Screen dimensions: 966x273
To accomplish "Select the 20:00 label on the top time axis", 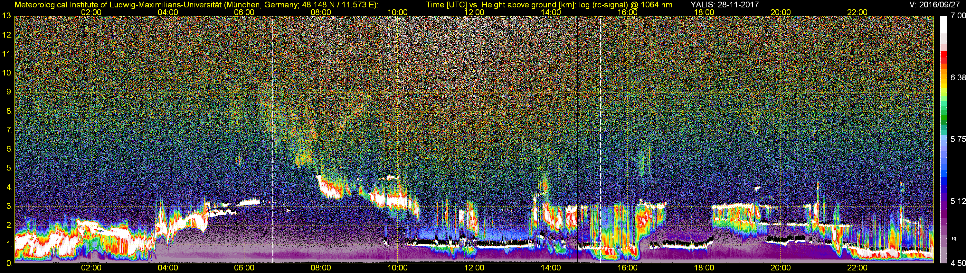I will coord(781,12).
